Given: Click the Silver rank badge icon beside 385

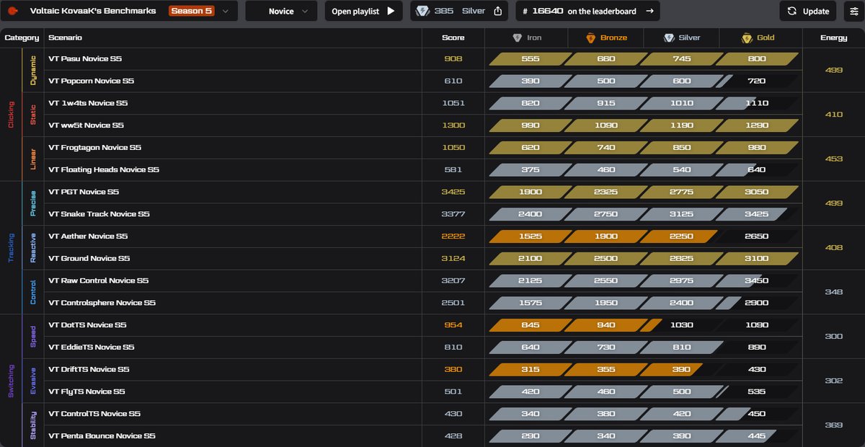Looking at the screenshot, I should 422,11.
